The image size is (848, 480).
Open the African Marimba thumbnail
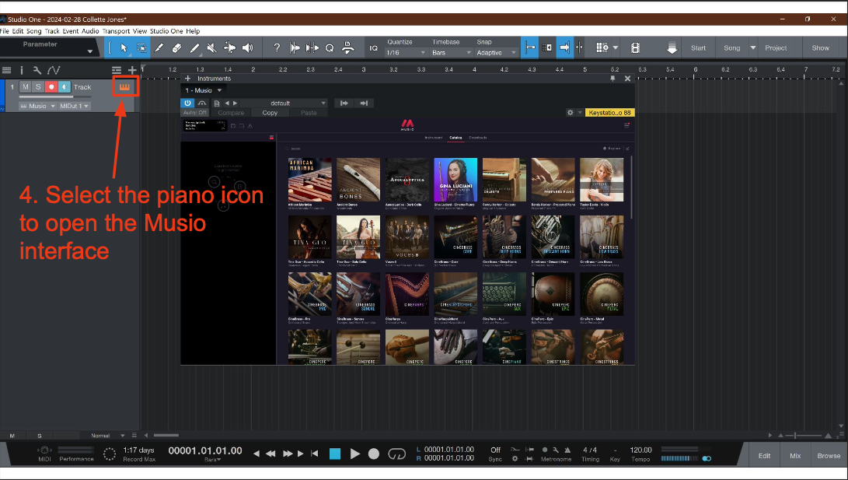[310, 180]
